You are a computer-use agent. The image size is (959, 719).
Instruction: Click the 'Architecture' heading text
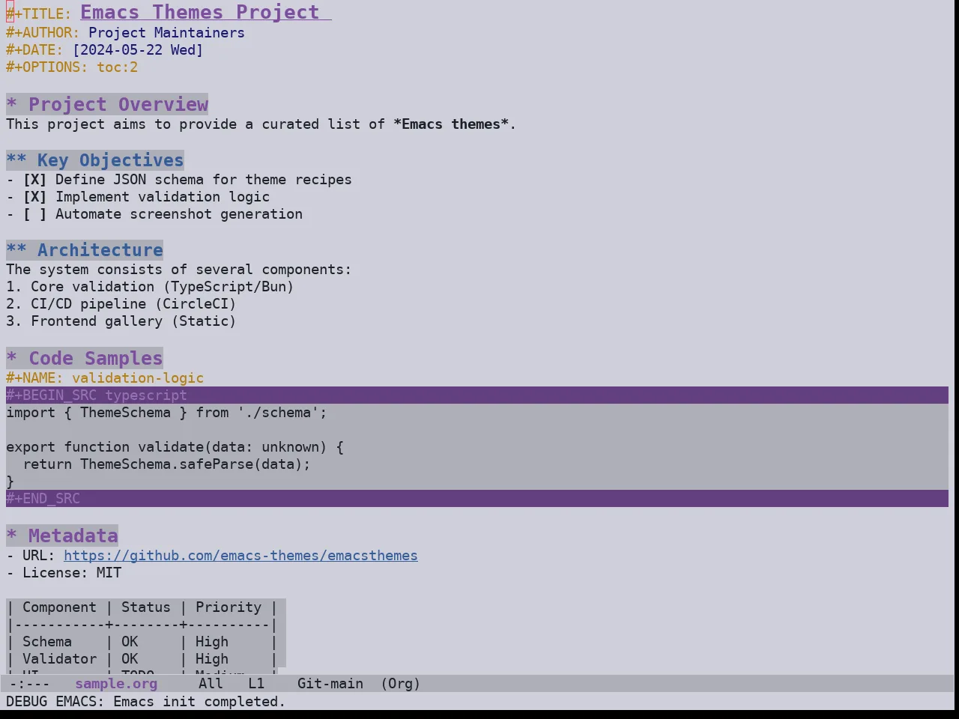point(100,250)
